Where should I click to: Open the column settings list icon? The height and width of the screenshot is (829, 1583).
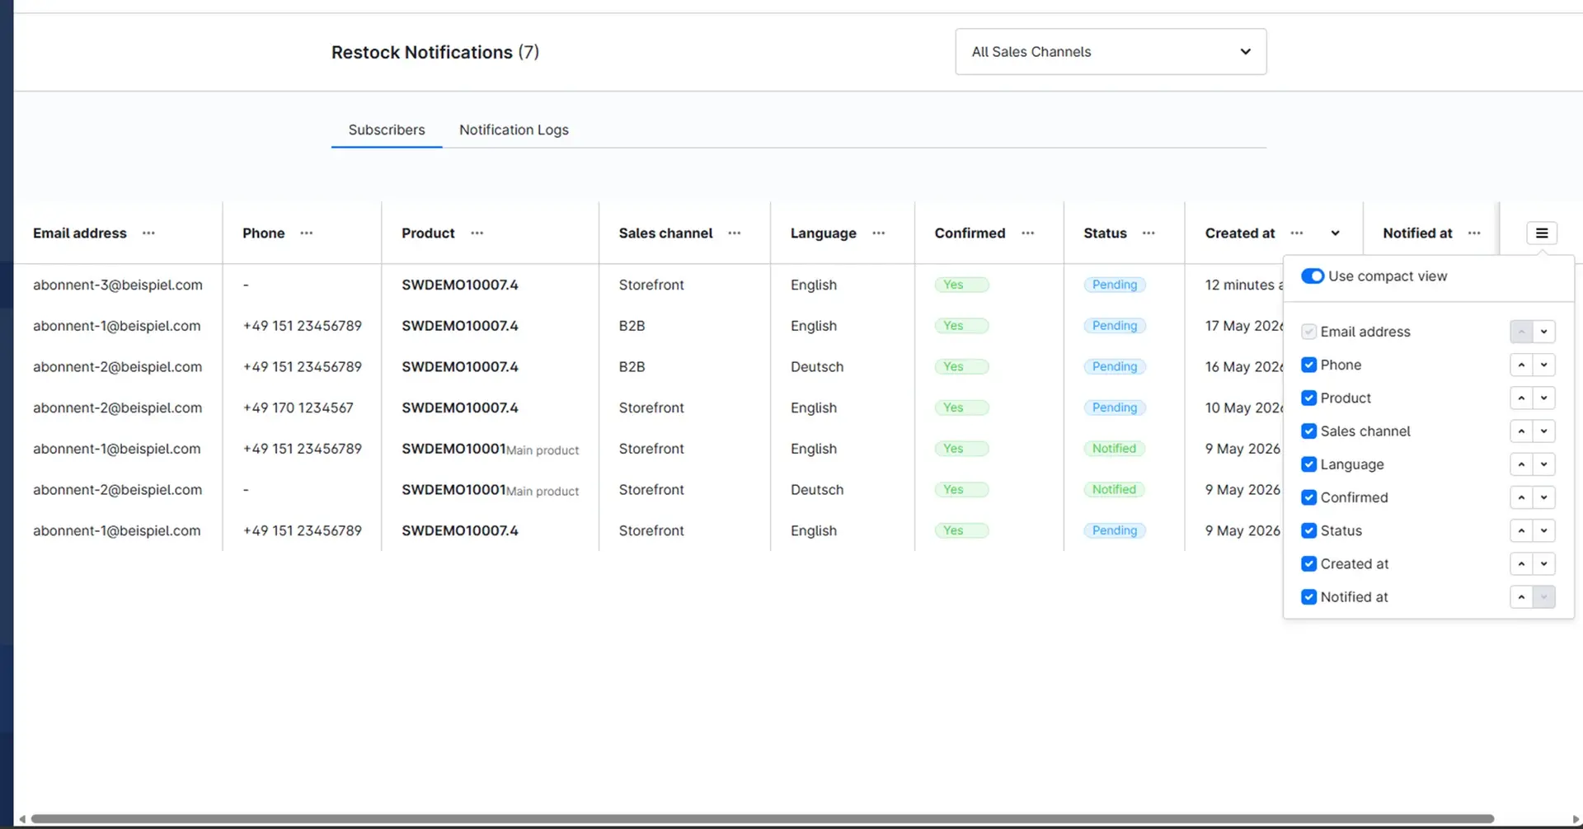tap(1541, 233)
